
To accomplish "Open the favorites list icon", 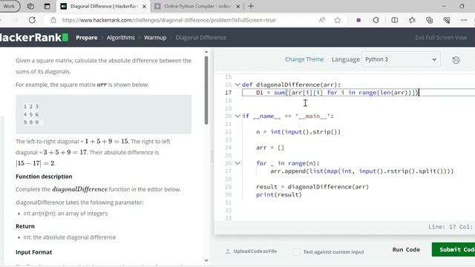I will 412,20.
